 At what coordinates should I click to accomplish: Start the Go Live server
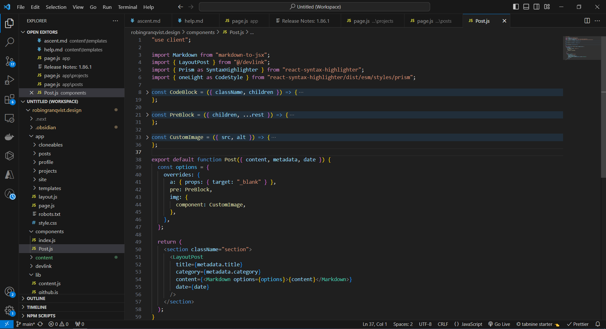[499, 324]
